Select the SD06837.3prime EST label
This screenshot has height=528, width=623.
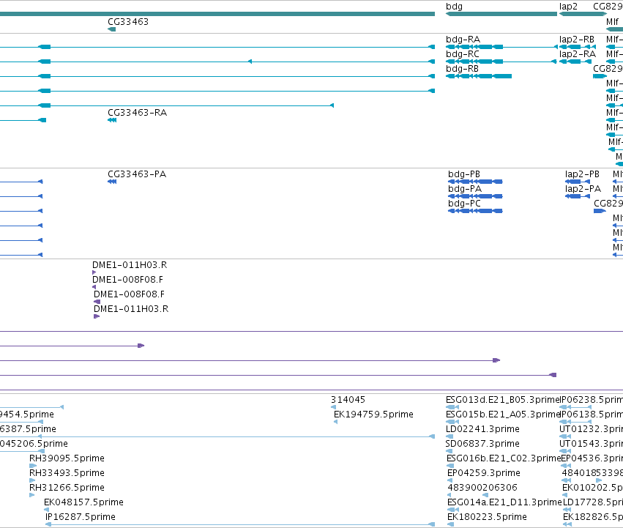click(482, 444)
